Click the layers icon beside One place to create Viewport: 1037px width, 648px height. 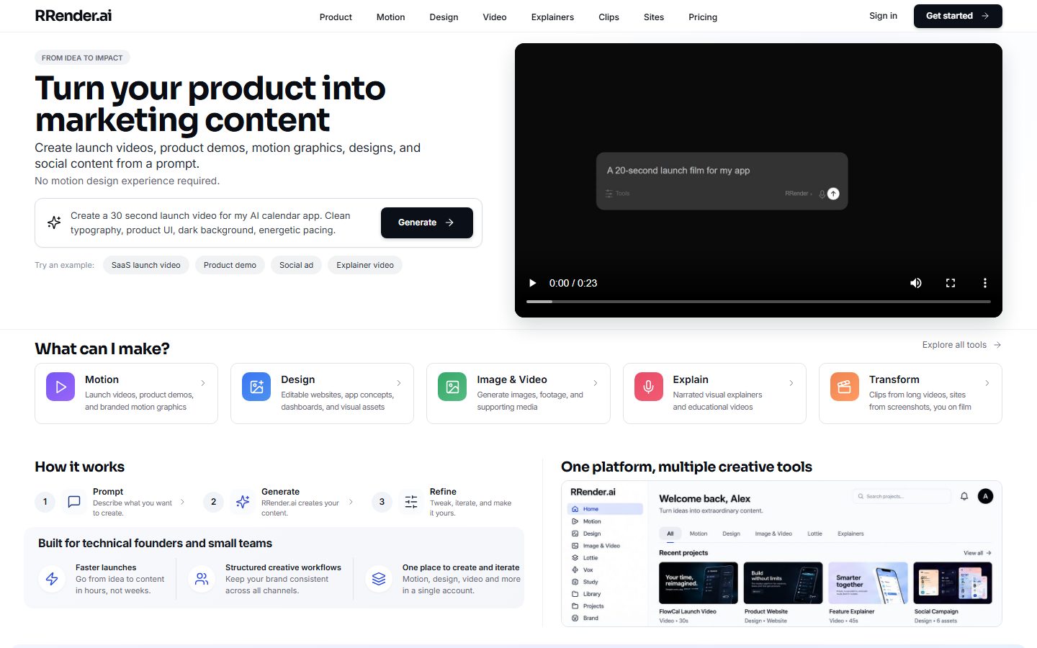point(379,579)
